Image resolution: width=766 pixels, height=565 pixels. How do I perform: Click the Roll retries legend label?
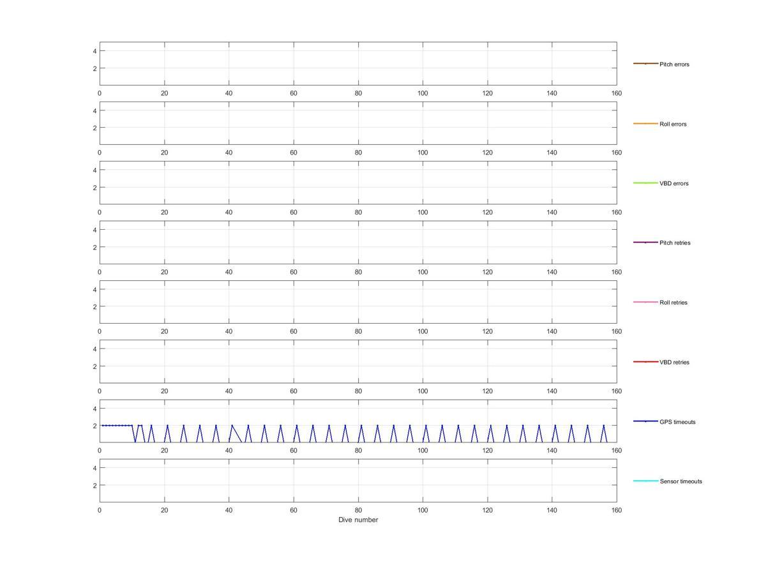pos(673,303)
